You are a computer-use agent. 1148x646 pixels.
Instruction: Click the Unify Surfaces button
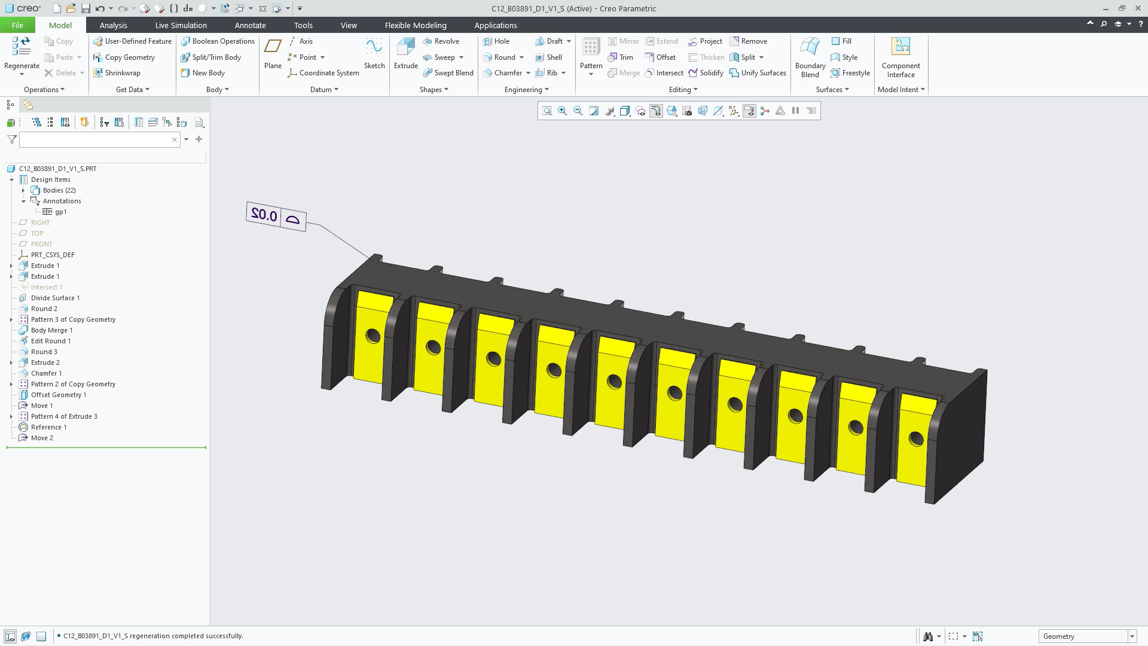point(758,73)
